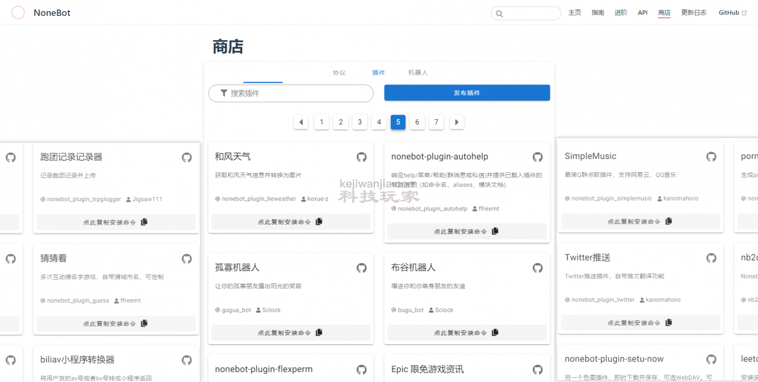This screenshot has height=382, width=758.
Task: Open GitHub icon on 和风天气 card
Action: pyautogui.click(x=361, y=157)
